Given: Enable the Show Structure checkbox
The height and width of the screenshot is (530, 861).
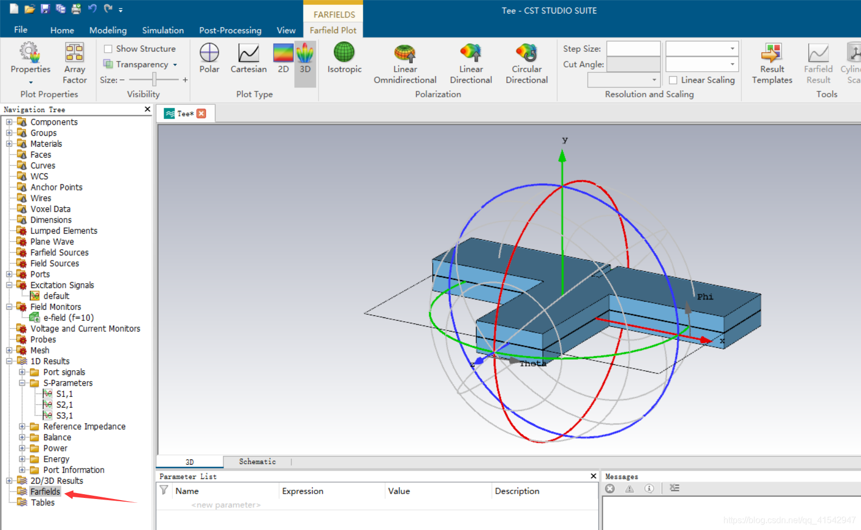Looking at the screenshot, I should (x=108, y=49).
